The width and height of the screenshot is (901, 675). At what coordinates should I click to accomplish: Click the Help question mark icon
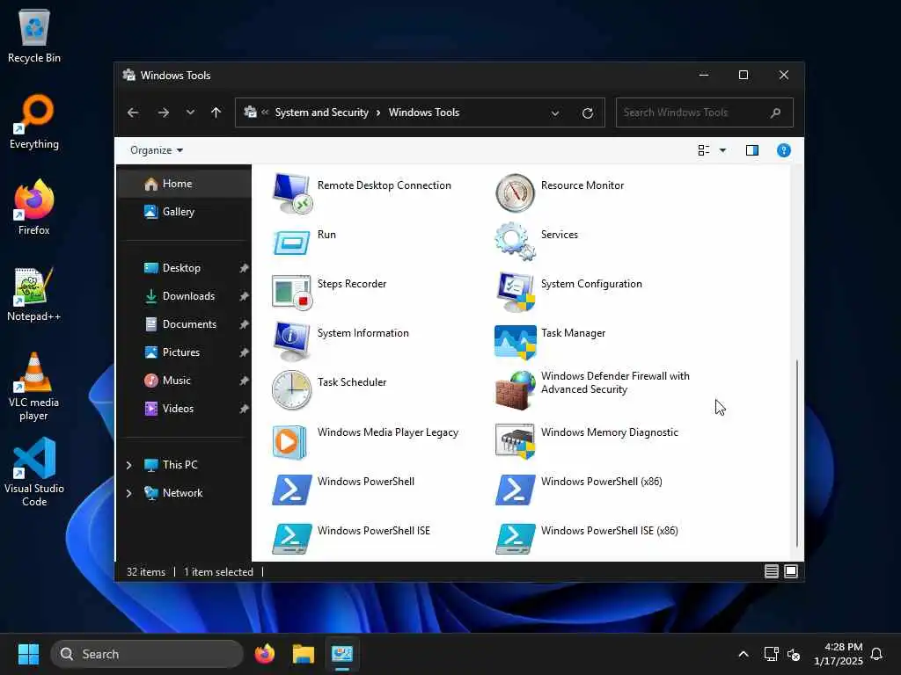click(783, 150)
